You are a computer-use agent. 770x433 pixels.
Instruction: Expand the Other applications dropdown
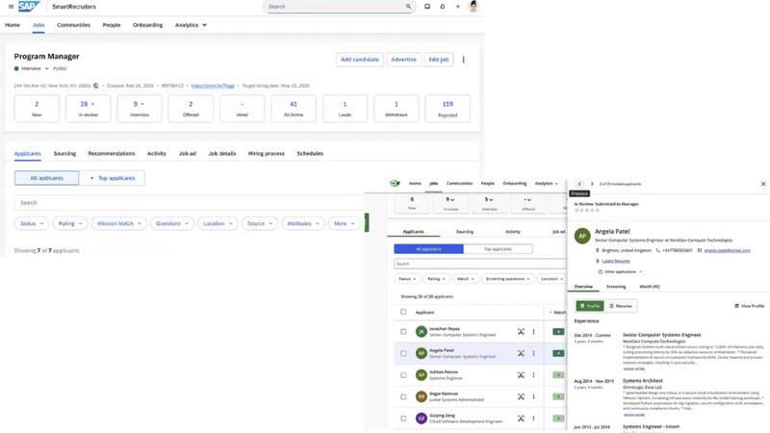pyautogui.click(x=620, y=271)
